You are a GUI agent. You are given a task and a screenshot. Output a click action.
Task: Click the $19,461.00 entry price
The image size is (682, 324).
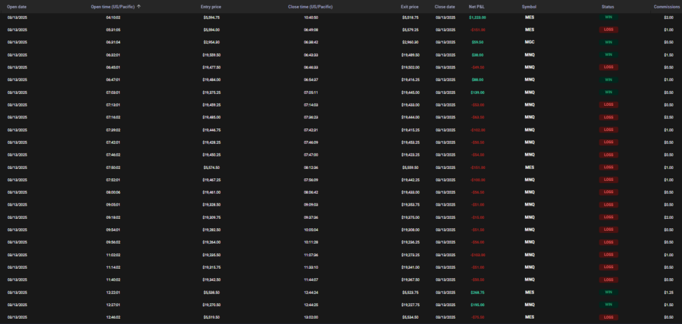(211, 192)
